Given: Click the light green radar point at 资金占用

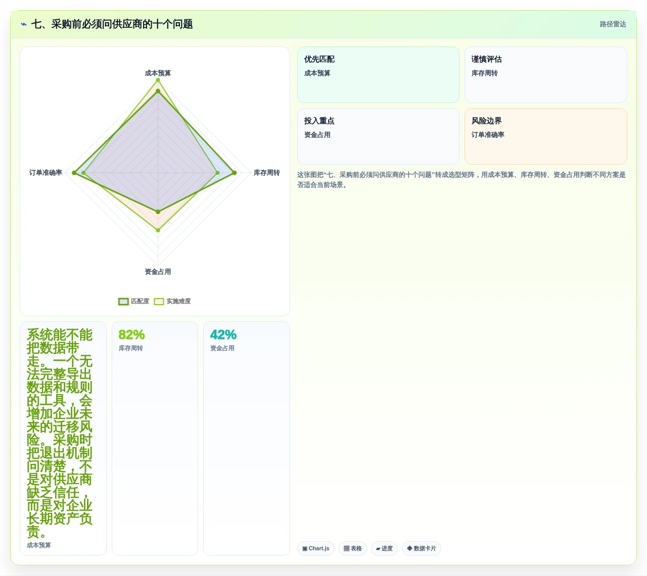Looking at the screenshot, I should pyautogui.click(x=158, y=230).
